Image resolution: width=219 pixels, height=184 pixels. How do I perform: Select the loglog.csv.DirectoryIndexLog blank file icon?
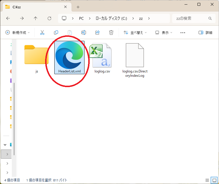[x=135, y=55]
